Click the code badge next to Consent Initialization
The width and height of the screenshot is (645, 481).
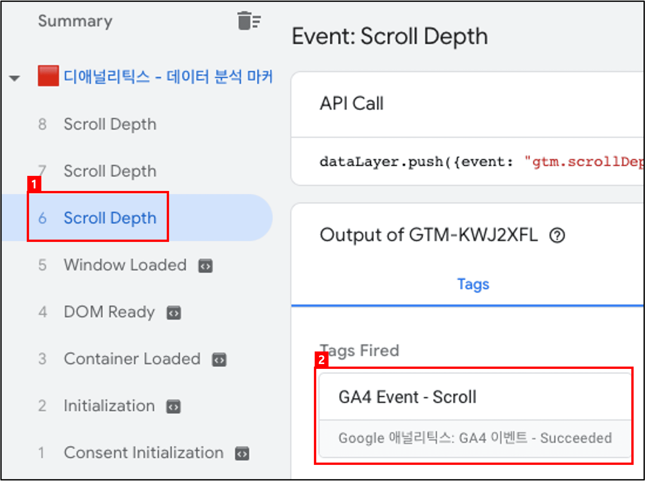point(242,454)
